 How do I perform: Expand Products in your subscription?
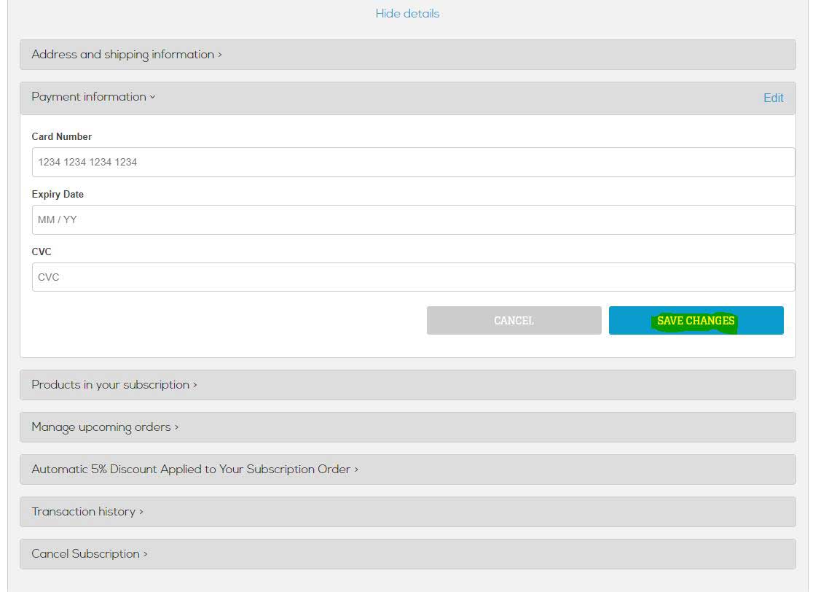click(x=114, y=385)
